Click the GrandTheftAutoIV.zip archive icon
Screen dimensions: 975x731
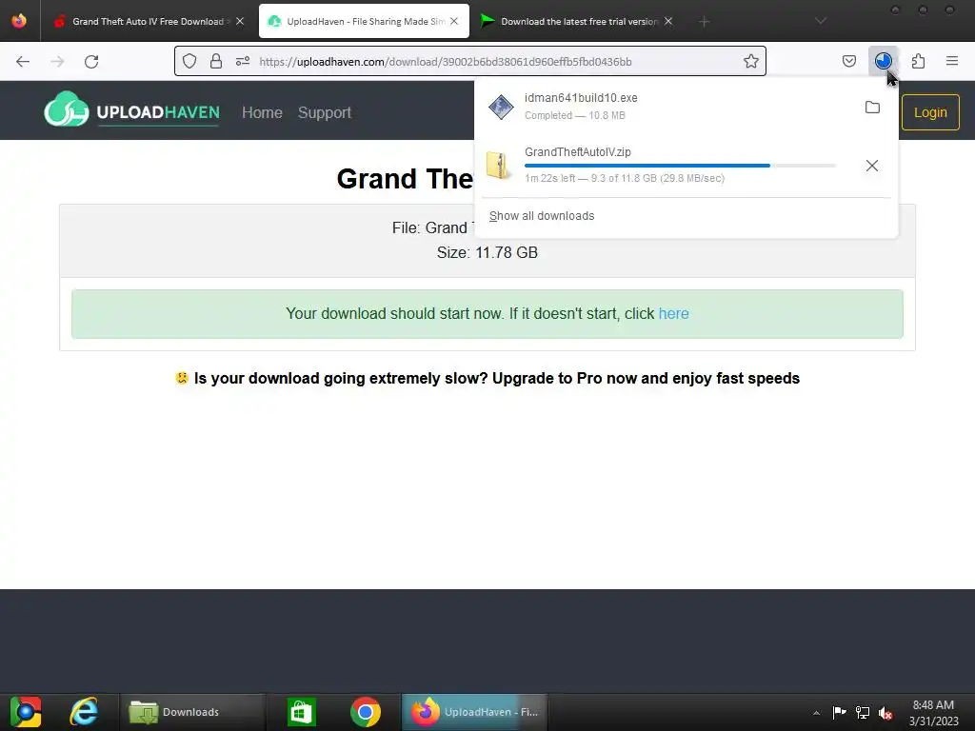click(x=498, y=166)
